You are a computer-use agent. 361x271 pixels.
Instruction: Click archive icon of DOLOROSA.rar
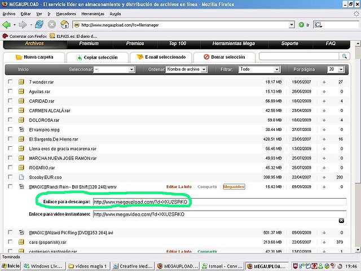21,120
